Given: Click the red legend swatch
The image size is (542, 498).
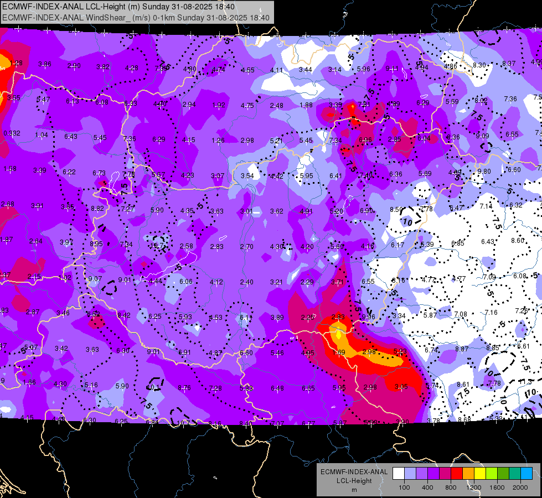Looking at the screenshot, I should click(x=457, y=473).
